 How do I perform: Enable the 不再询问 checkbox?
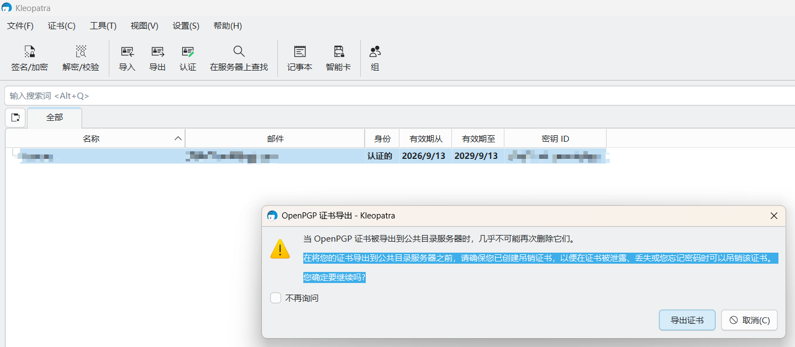pyautogui.click(x=276, y=298)
